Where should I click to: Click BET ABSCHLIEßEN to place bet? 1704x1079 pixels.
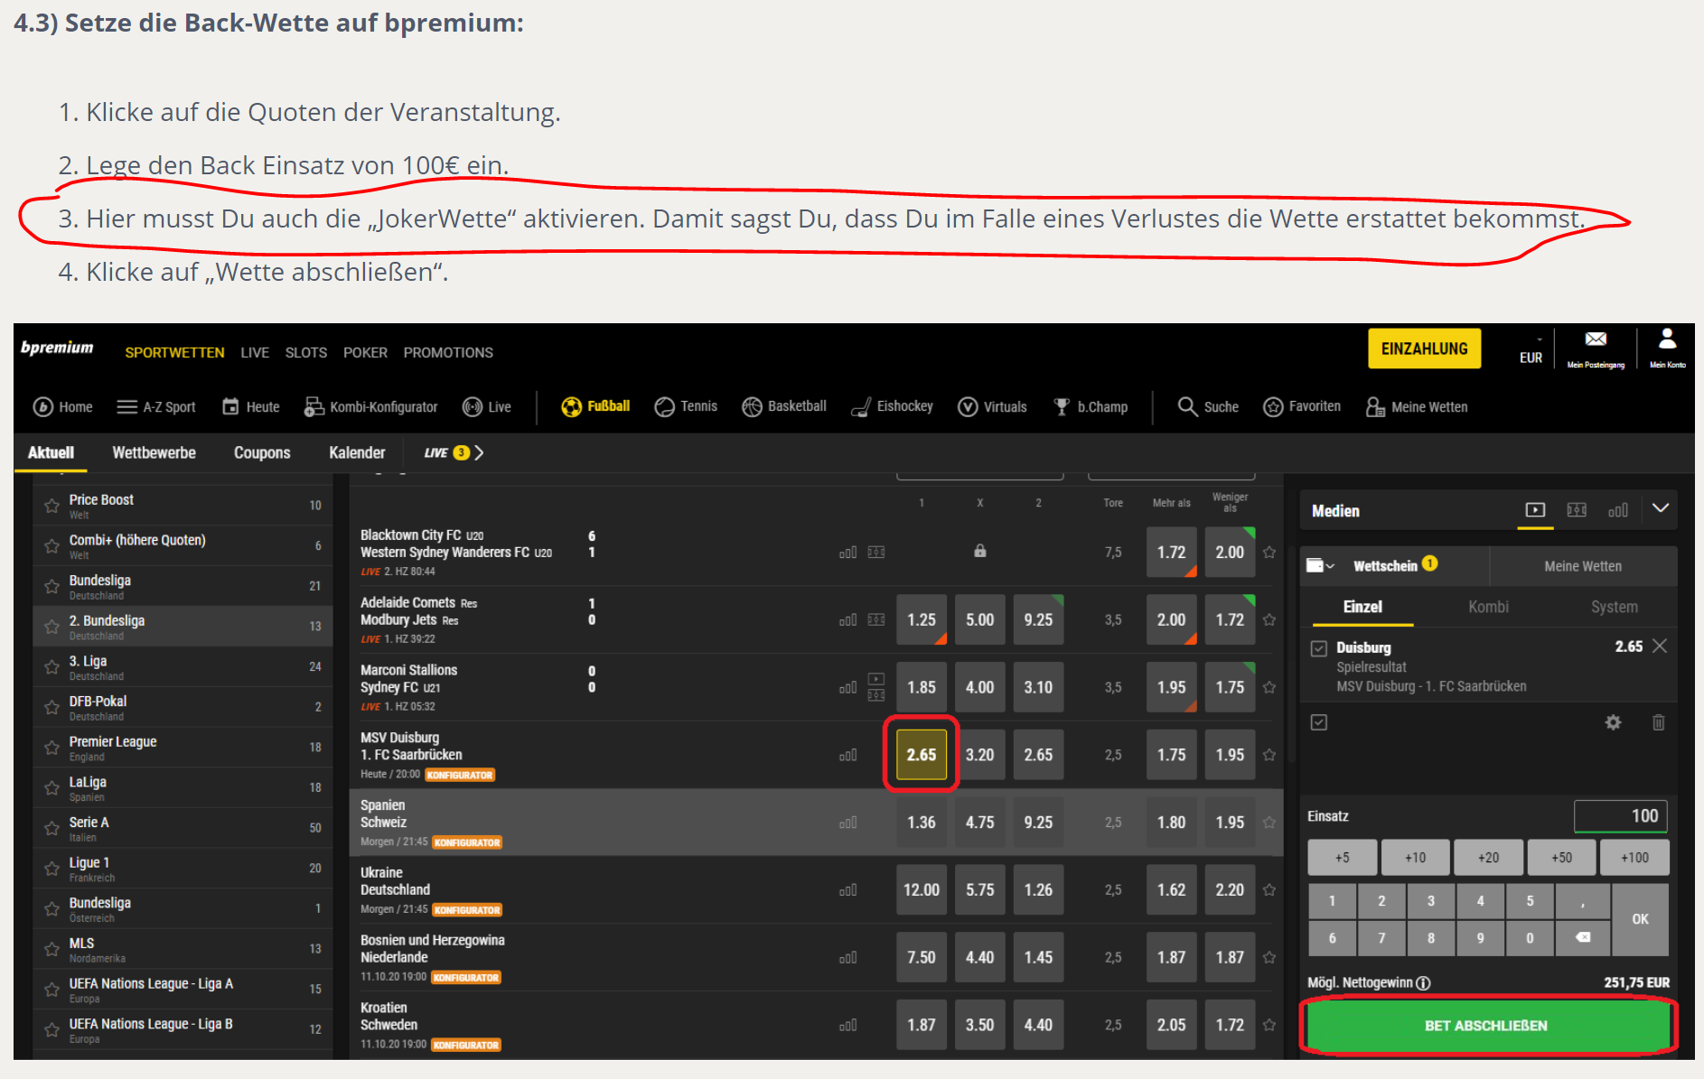(x=1486, y=1026)
